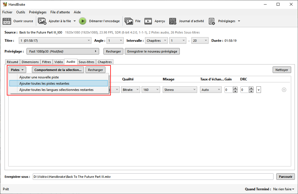
Task: Open the Quand Terminé dropdown
Action: pos(283,189)
